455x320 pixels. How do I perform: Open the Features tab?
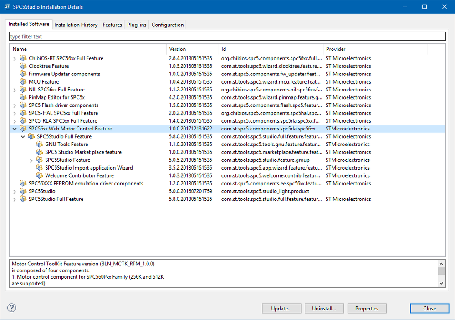[112, 25]
